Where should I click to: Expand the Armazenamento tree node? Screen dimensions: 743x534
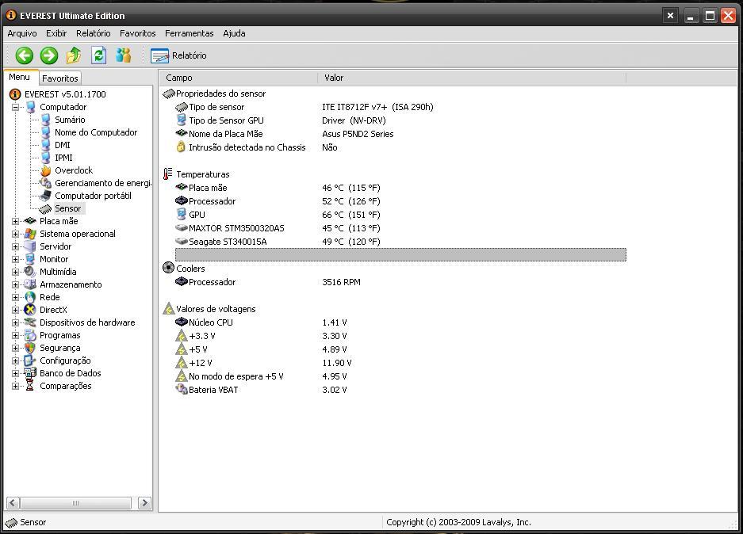[15, 284]
